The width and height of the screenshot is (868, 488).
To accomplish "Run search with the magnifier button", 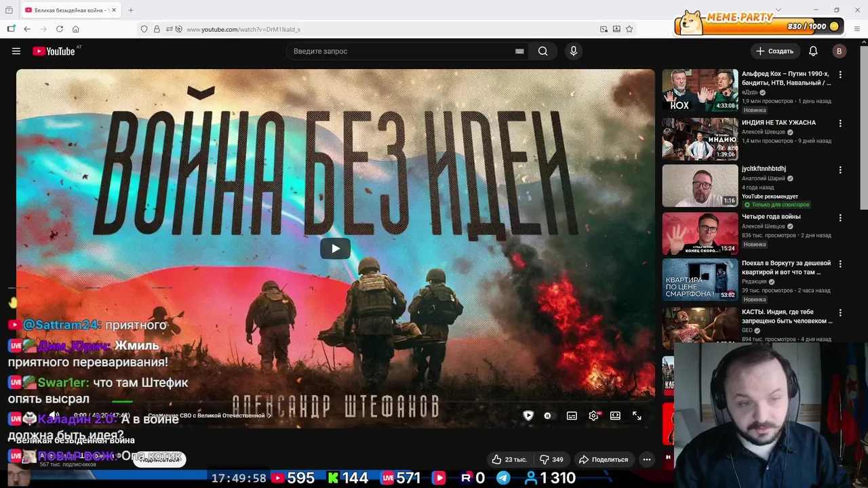I will click(542, 51).
